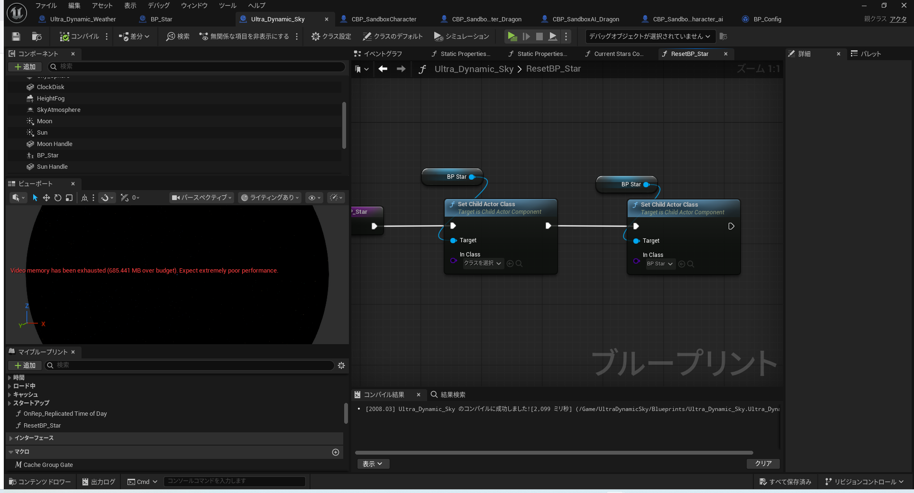
Task: Toggle hide unrelated items option
Action: coord(245,37)
